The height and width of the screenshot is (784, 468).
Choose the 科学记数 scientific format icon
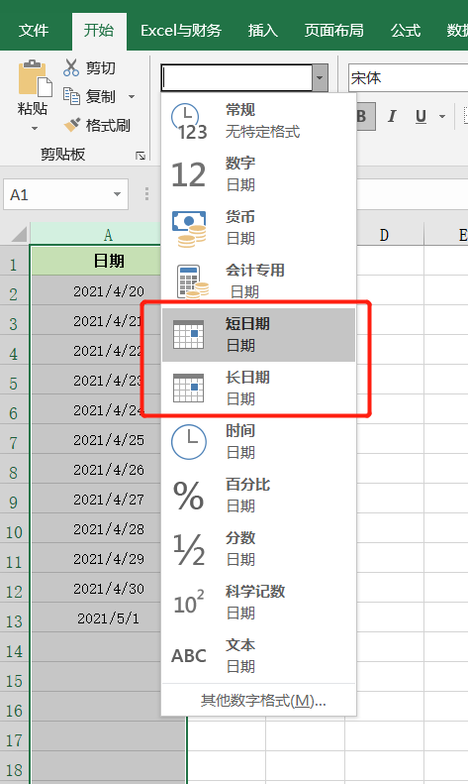(189, 602)
